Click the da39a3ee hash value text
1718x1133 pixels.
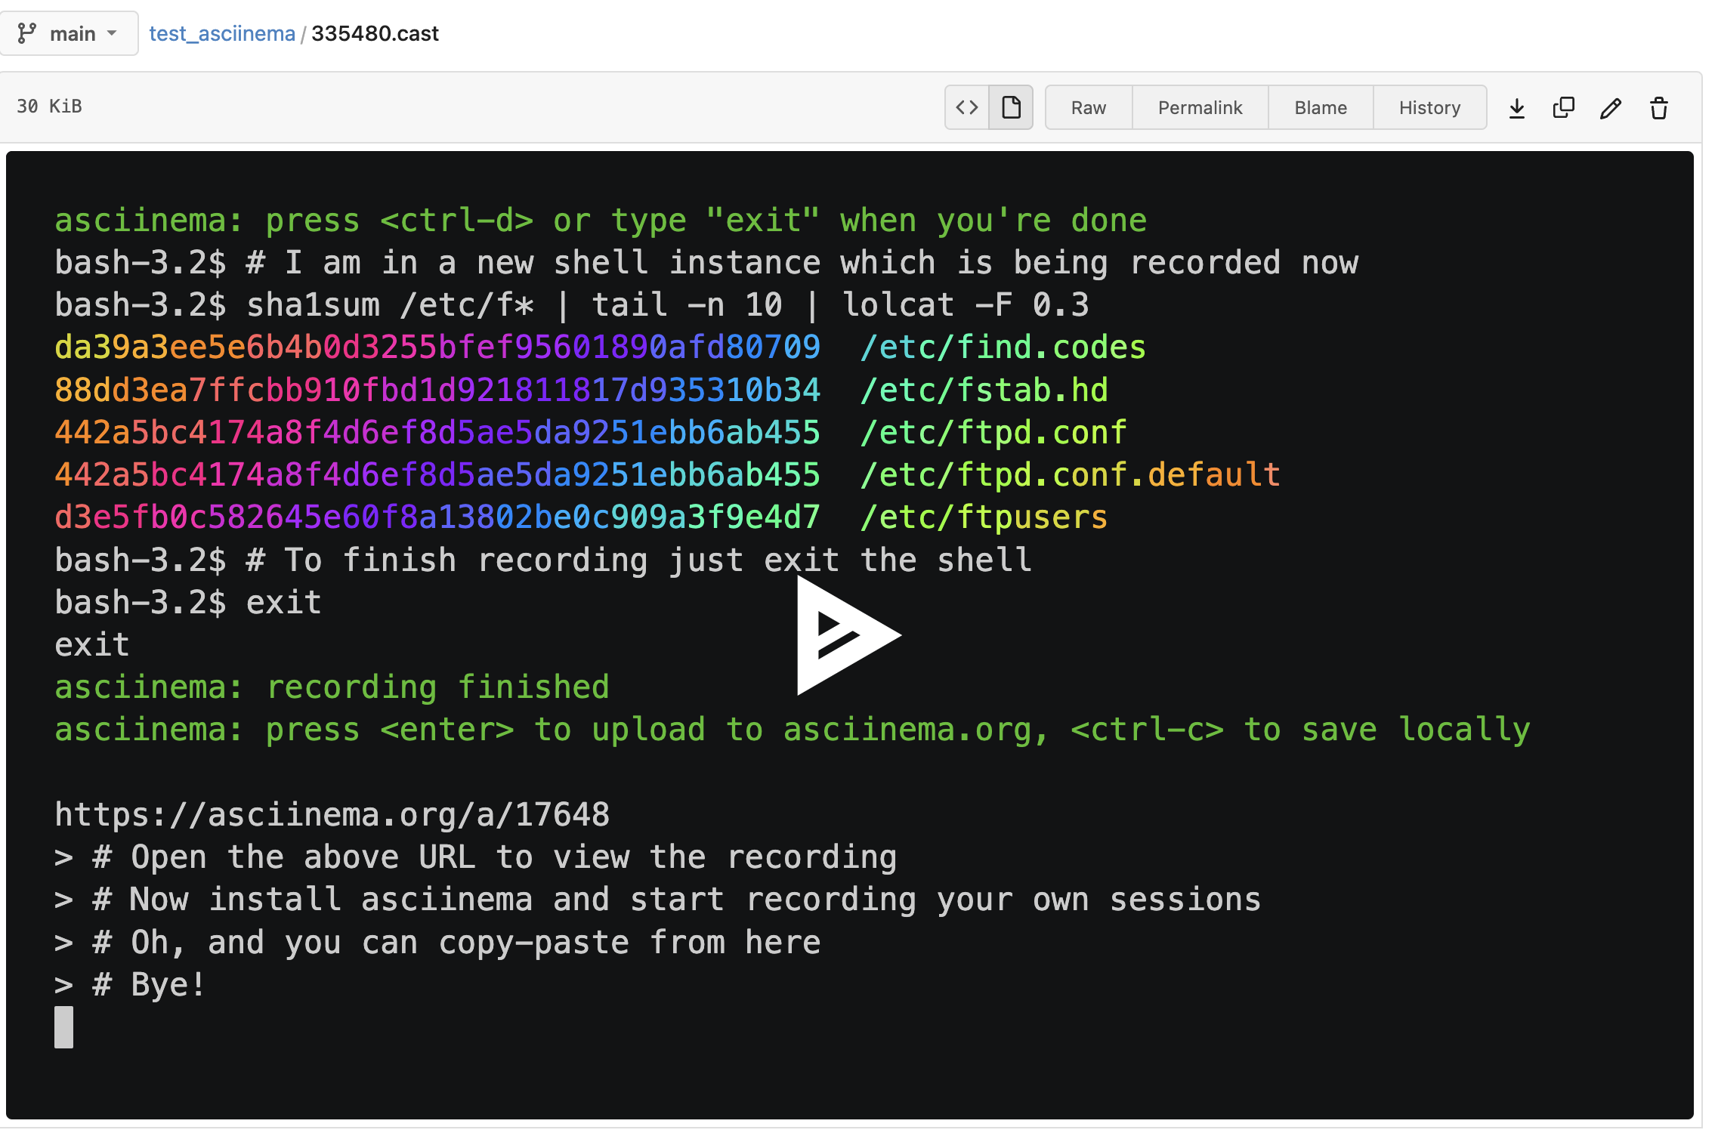tap(437, 347)
